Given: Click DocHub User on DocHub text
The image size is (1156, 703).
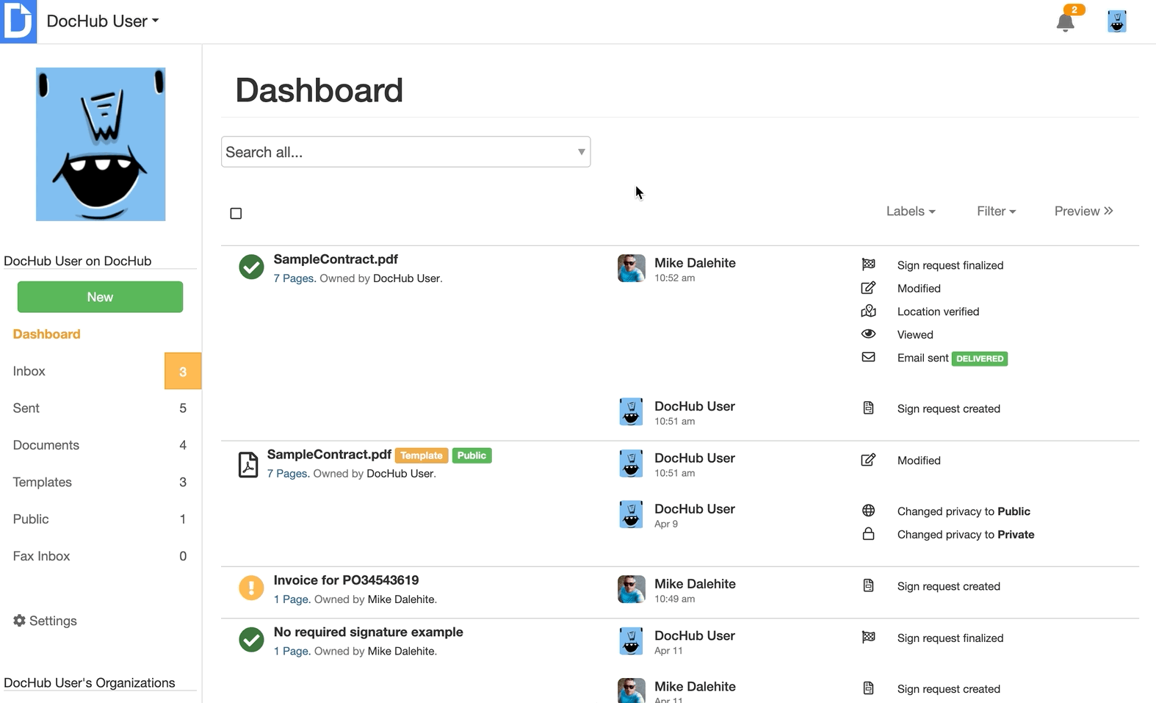Looking at the screenshot, I should pos(78,261).
